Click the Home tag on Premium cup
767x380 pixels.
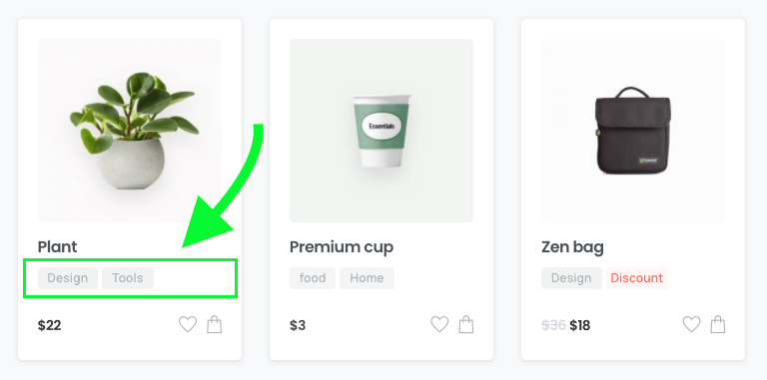(367, 278)
